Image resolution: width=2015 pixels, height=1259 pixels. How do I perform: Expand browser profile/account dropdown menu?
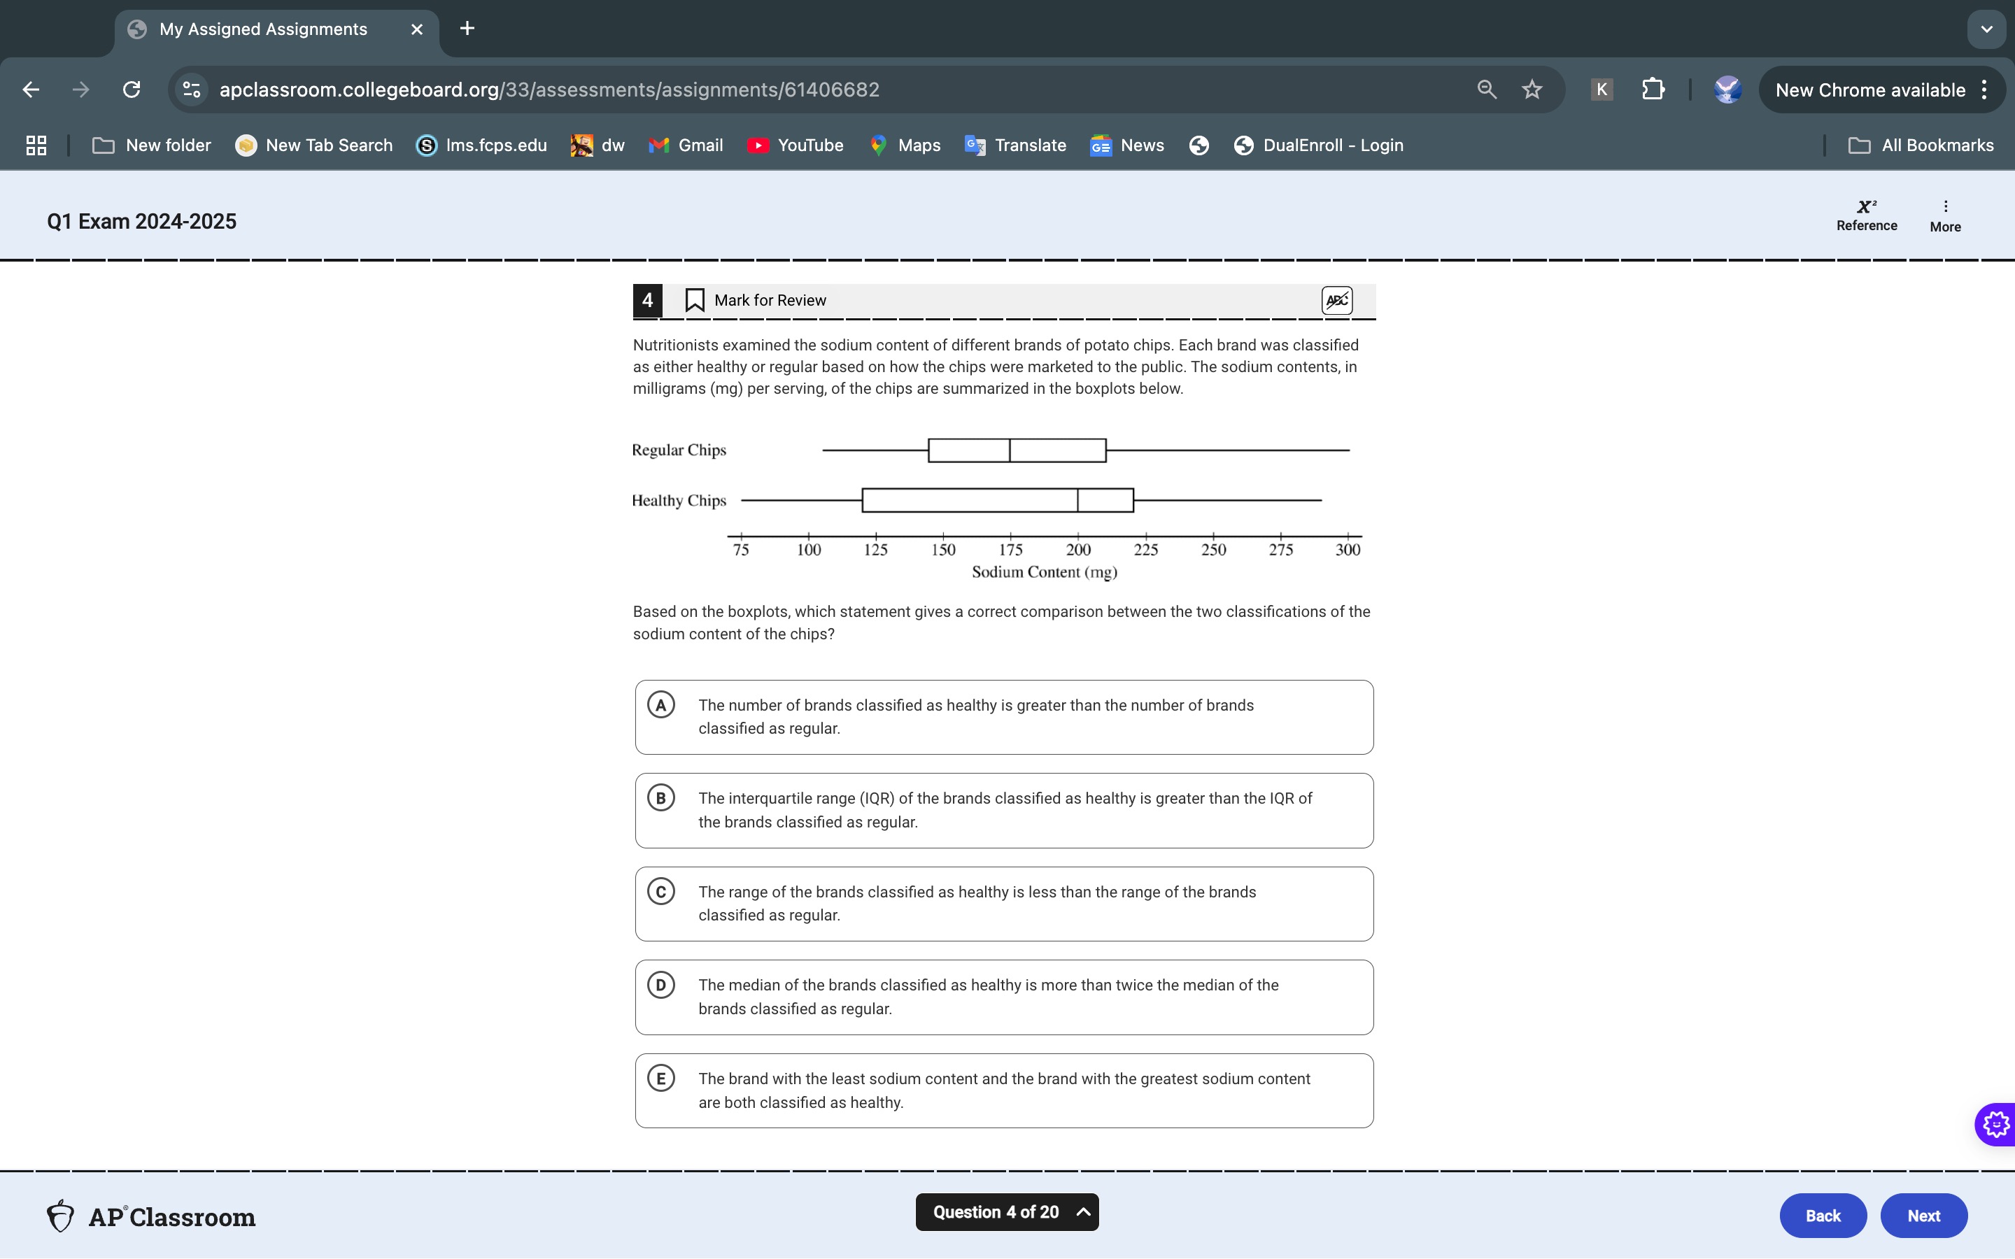(1726, 90)
